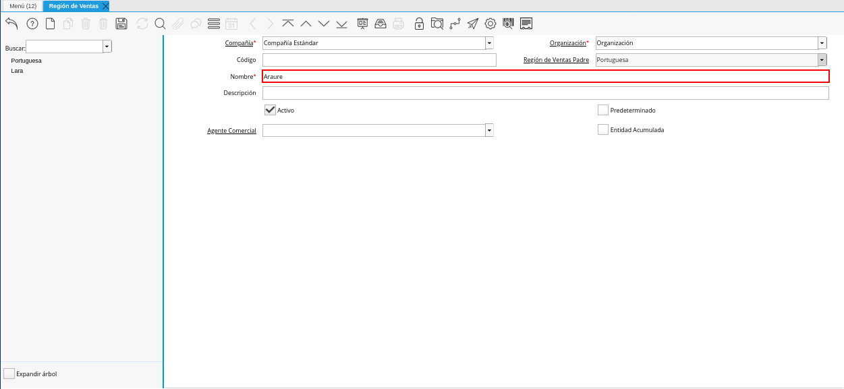Go to the previous record up arrow

(x=306, y=24)
